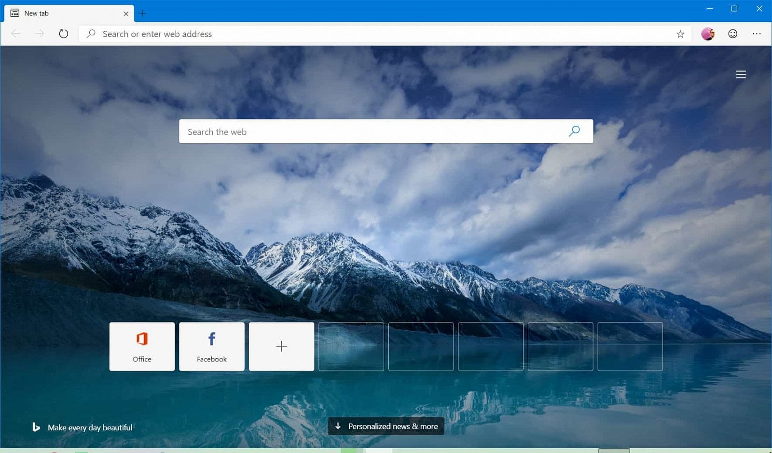Viewport: 772px width, 453px height.
Task: Click the profile avatar next to address bar
Action: 707,34
